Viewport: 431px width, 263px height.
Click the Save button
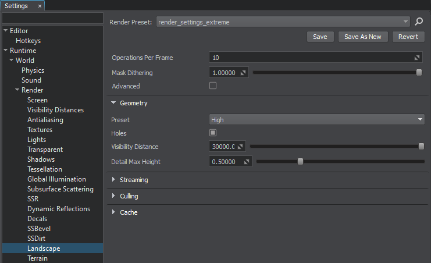click(x=320, y=37)
